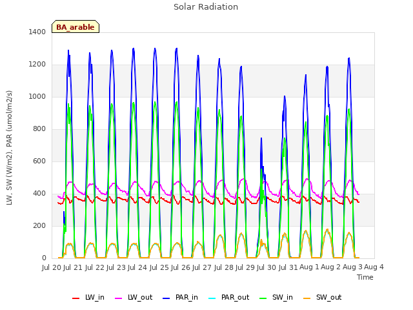413x310 pixels.
Task: Select the PAR_out legend label
Action: (x=235, y=297)
